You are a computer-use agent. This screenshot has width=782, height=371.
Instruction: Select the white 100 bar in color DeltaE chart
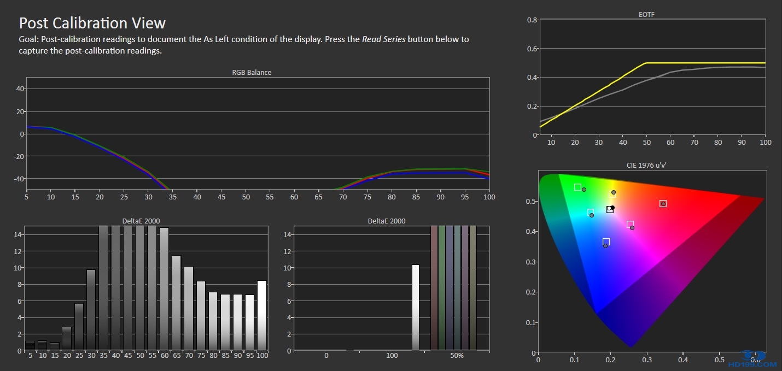[x=416, y=307]
